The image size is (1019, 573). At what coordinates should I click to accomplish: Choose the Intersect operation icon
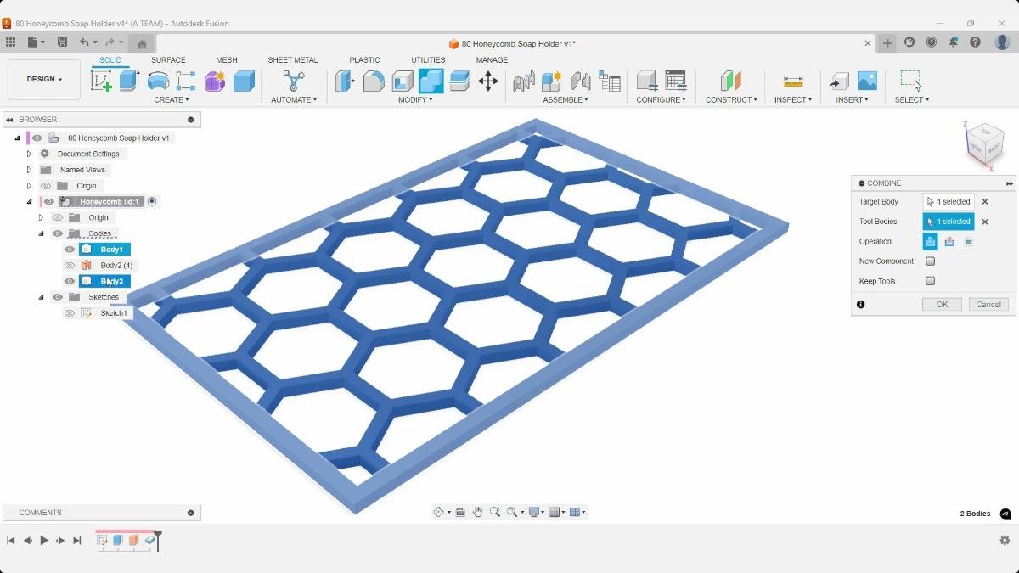(x=968, y=241)
